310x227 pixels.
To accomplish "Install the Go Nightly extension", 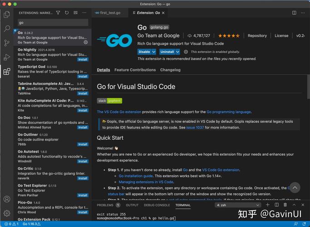I will [x=83, y=59].
